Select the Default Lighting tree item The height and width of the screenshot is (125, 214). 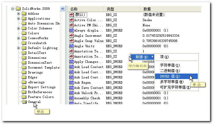pos(43,48)
